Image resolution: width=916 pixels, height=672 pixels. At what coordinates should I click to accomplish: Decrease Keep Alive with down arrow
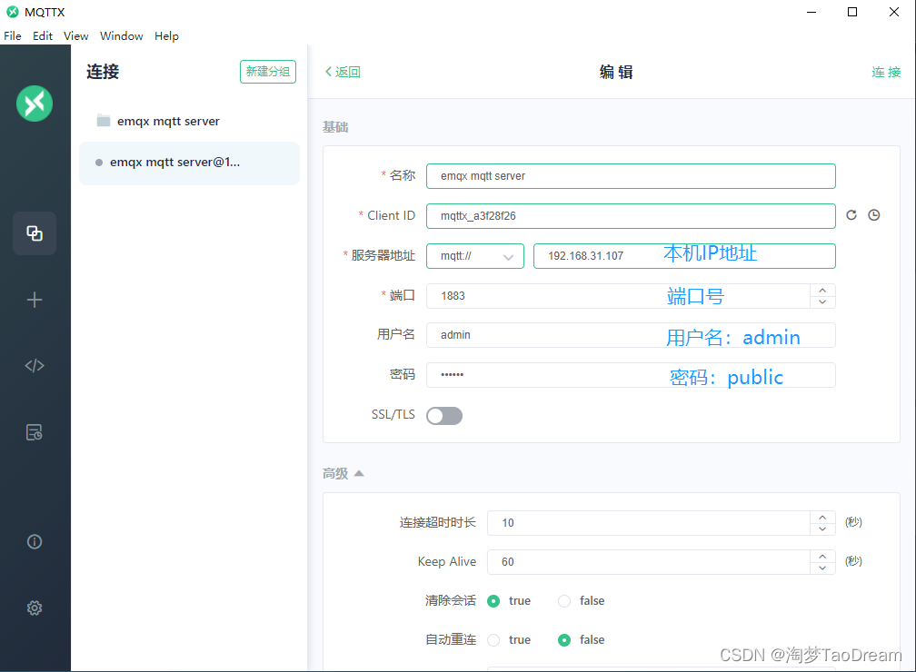(822, 568)
